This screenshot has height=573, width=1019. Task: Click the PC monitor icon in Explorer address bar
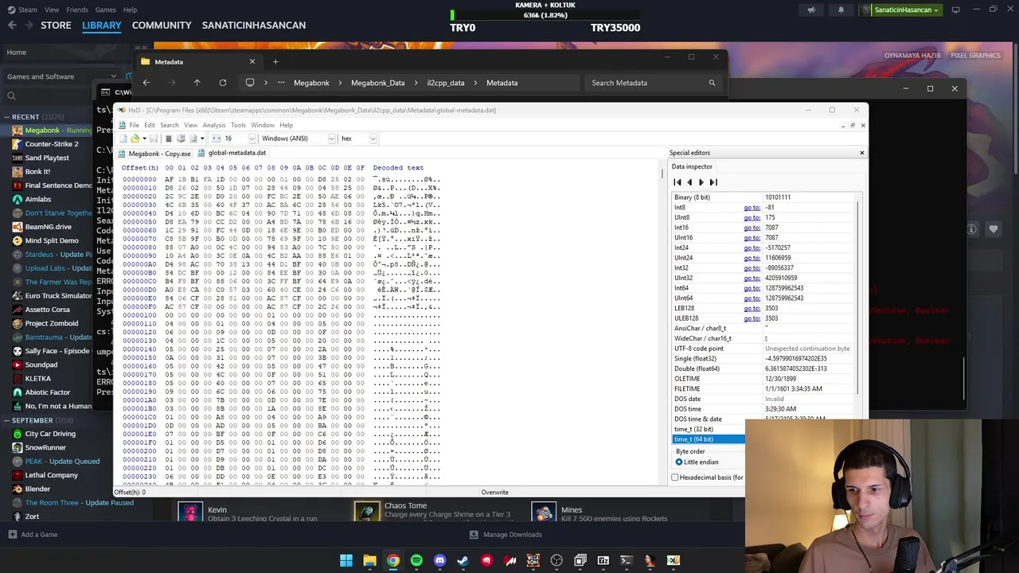point(250,83)
